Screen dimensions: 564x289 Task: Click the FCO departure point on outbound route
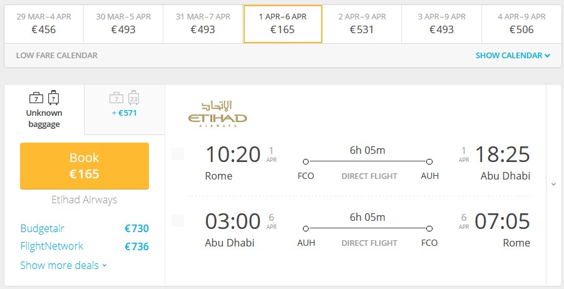pyautogui.click(x=305, y=162)
